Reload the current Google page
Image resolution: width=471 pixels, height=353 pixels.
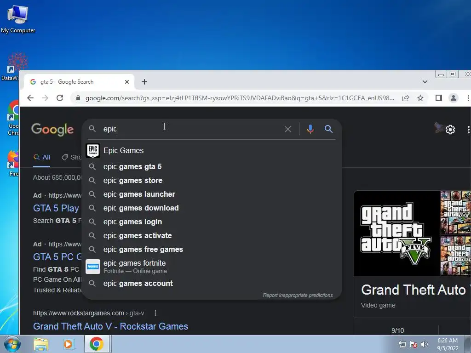60,98
